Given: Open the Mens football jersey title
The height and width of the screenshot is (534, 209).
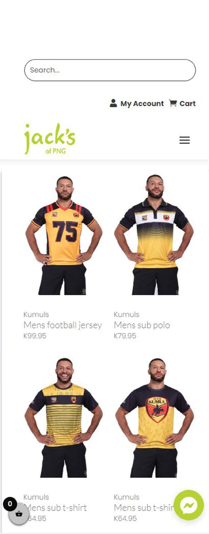Looking at the screenshot, I should click(x=63, y=325).
